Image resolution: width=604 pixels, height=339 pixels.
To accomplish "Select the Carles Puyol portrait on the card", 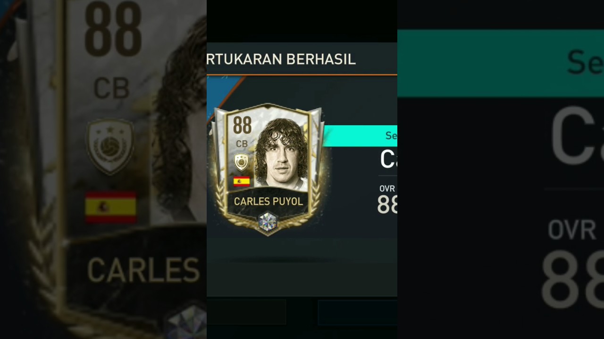I will click(x=281, y=154).
